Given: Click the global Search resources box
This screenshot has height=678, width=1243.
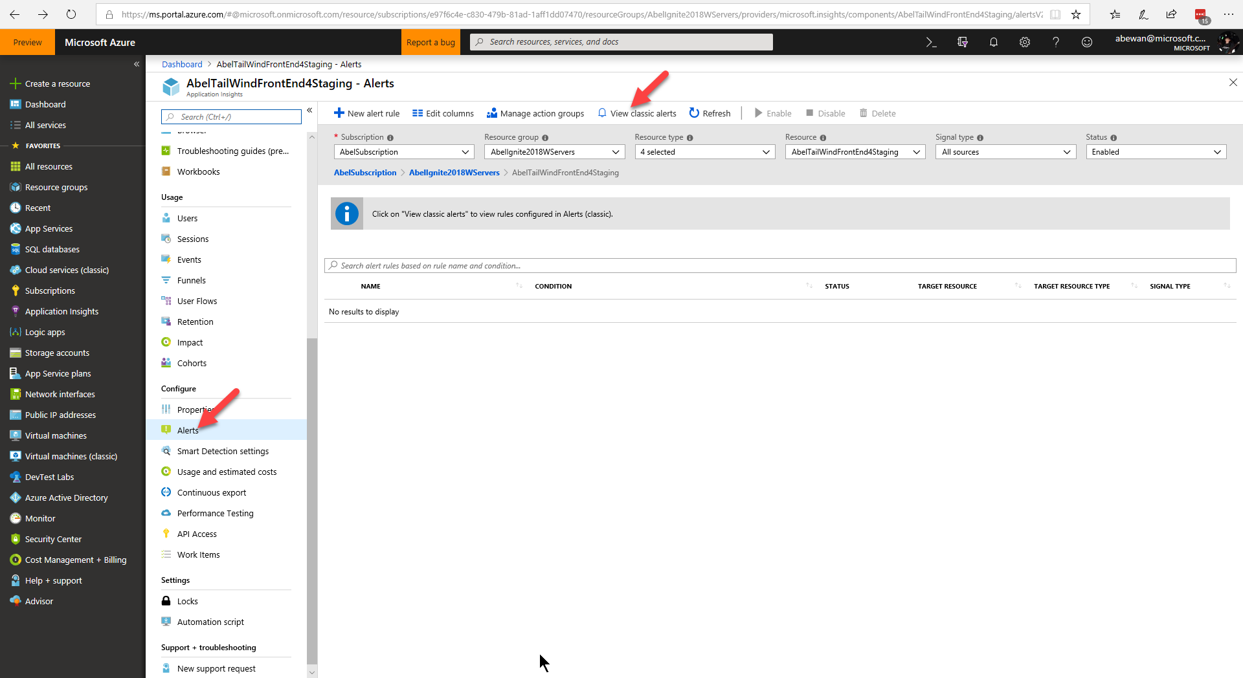Looking at the screenshot, I should [621, 42].
